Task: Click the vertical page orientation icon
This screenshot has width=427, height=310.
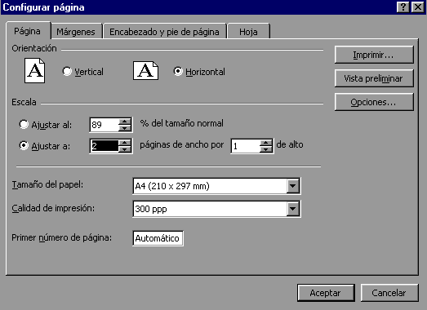Action: tap(34, 70)
